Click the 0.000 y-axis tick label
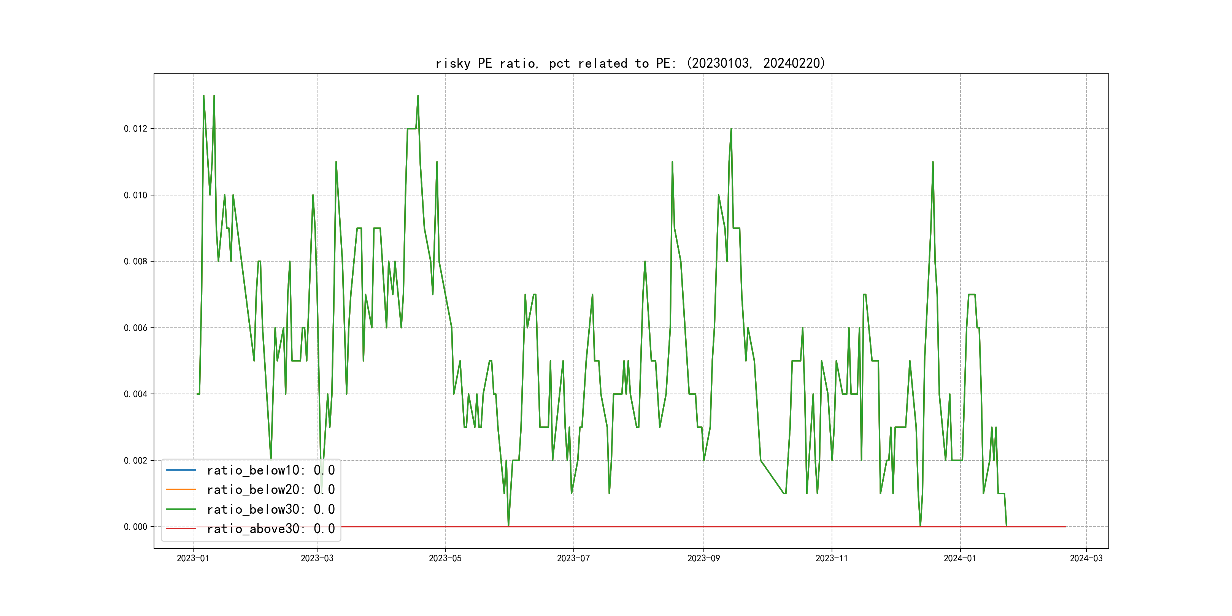Screen dimensions: 1232x616 pyautogui.click(x=135, y=527)
